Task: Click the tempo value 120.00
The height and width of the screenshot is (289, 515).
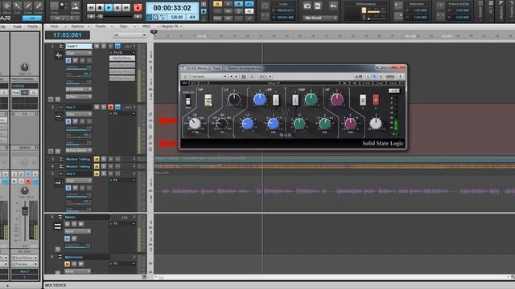Action: (x=177, y=17)
